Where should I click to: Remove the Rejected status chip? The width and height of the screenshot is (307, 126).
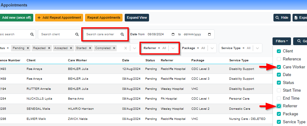(x=49, y=48)
